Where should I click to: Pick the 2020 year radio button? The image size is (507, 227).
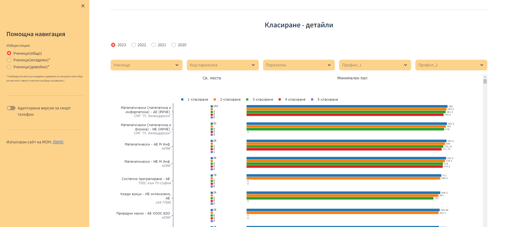[174, 45]
